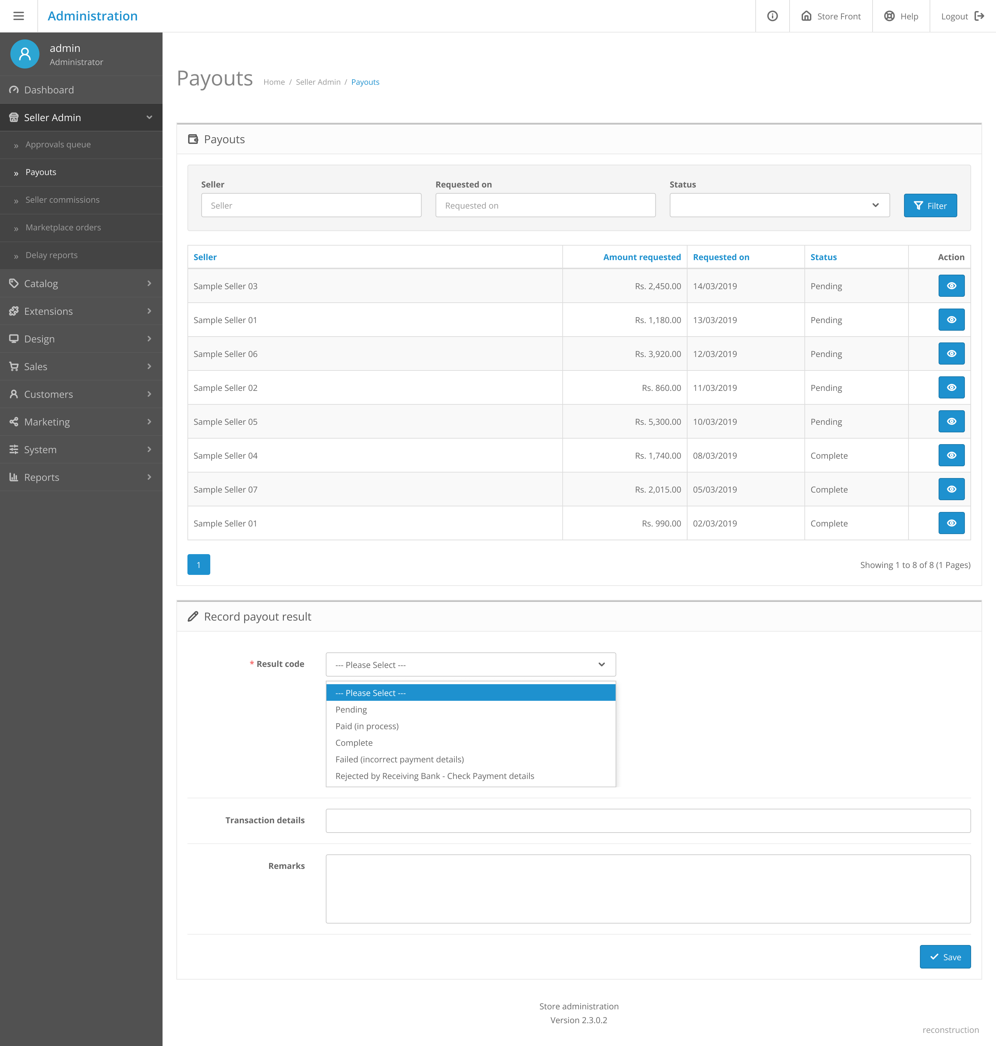Screen dimensions: 996x1046
Task: Click the Seller filter input field
Action: coord(311,205)
